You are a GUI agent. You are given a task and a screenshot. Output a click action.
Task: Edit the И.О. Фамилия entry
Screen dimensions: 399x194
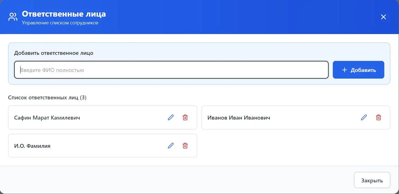click(x=171, y=146)
